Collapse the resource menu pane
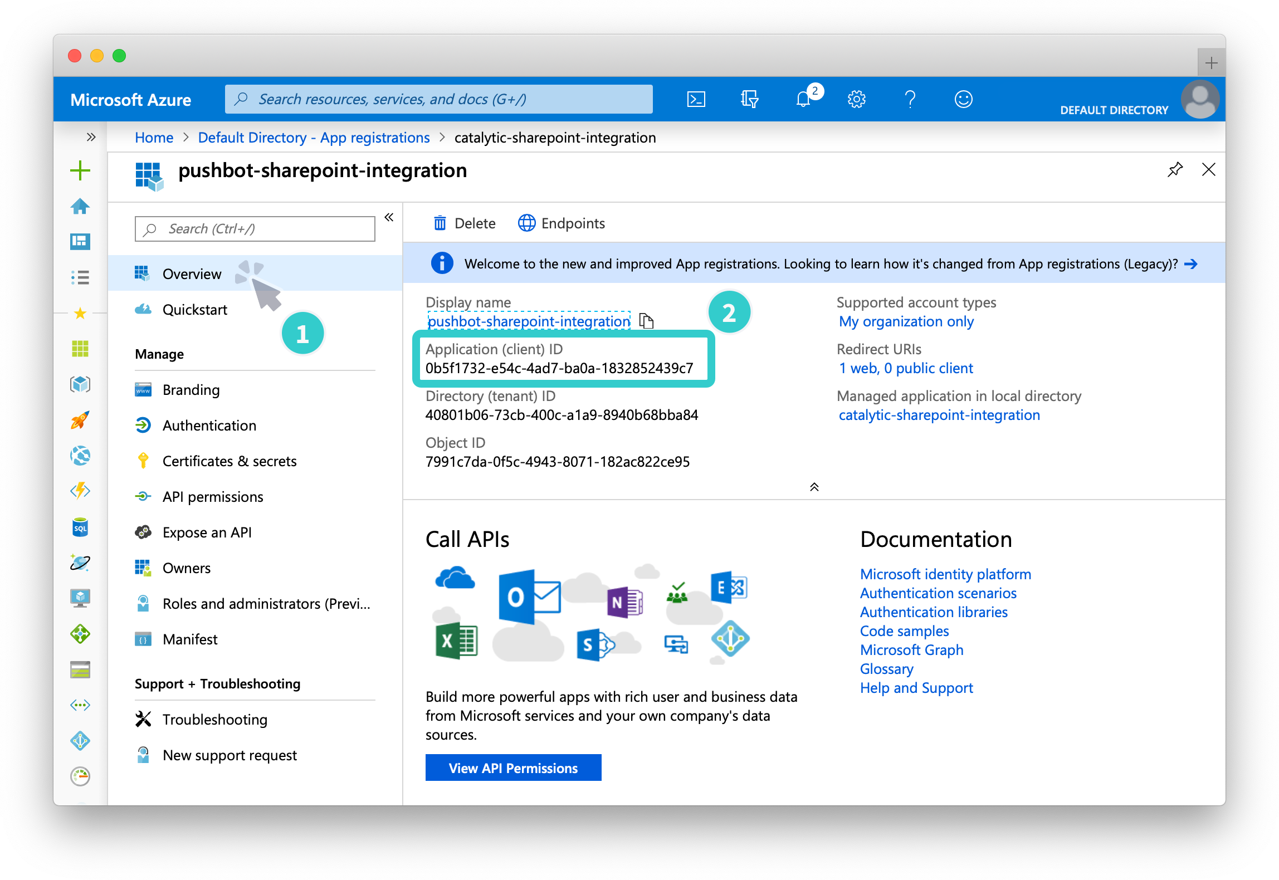The image size is (1279, 880). [x=389, y=217]
